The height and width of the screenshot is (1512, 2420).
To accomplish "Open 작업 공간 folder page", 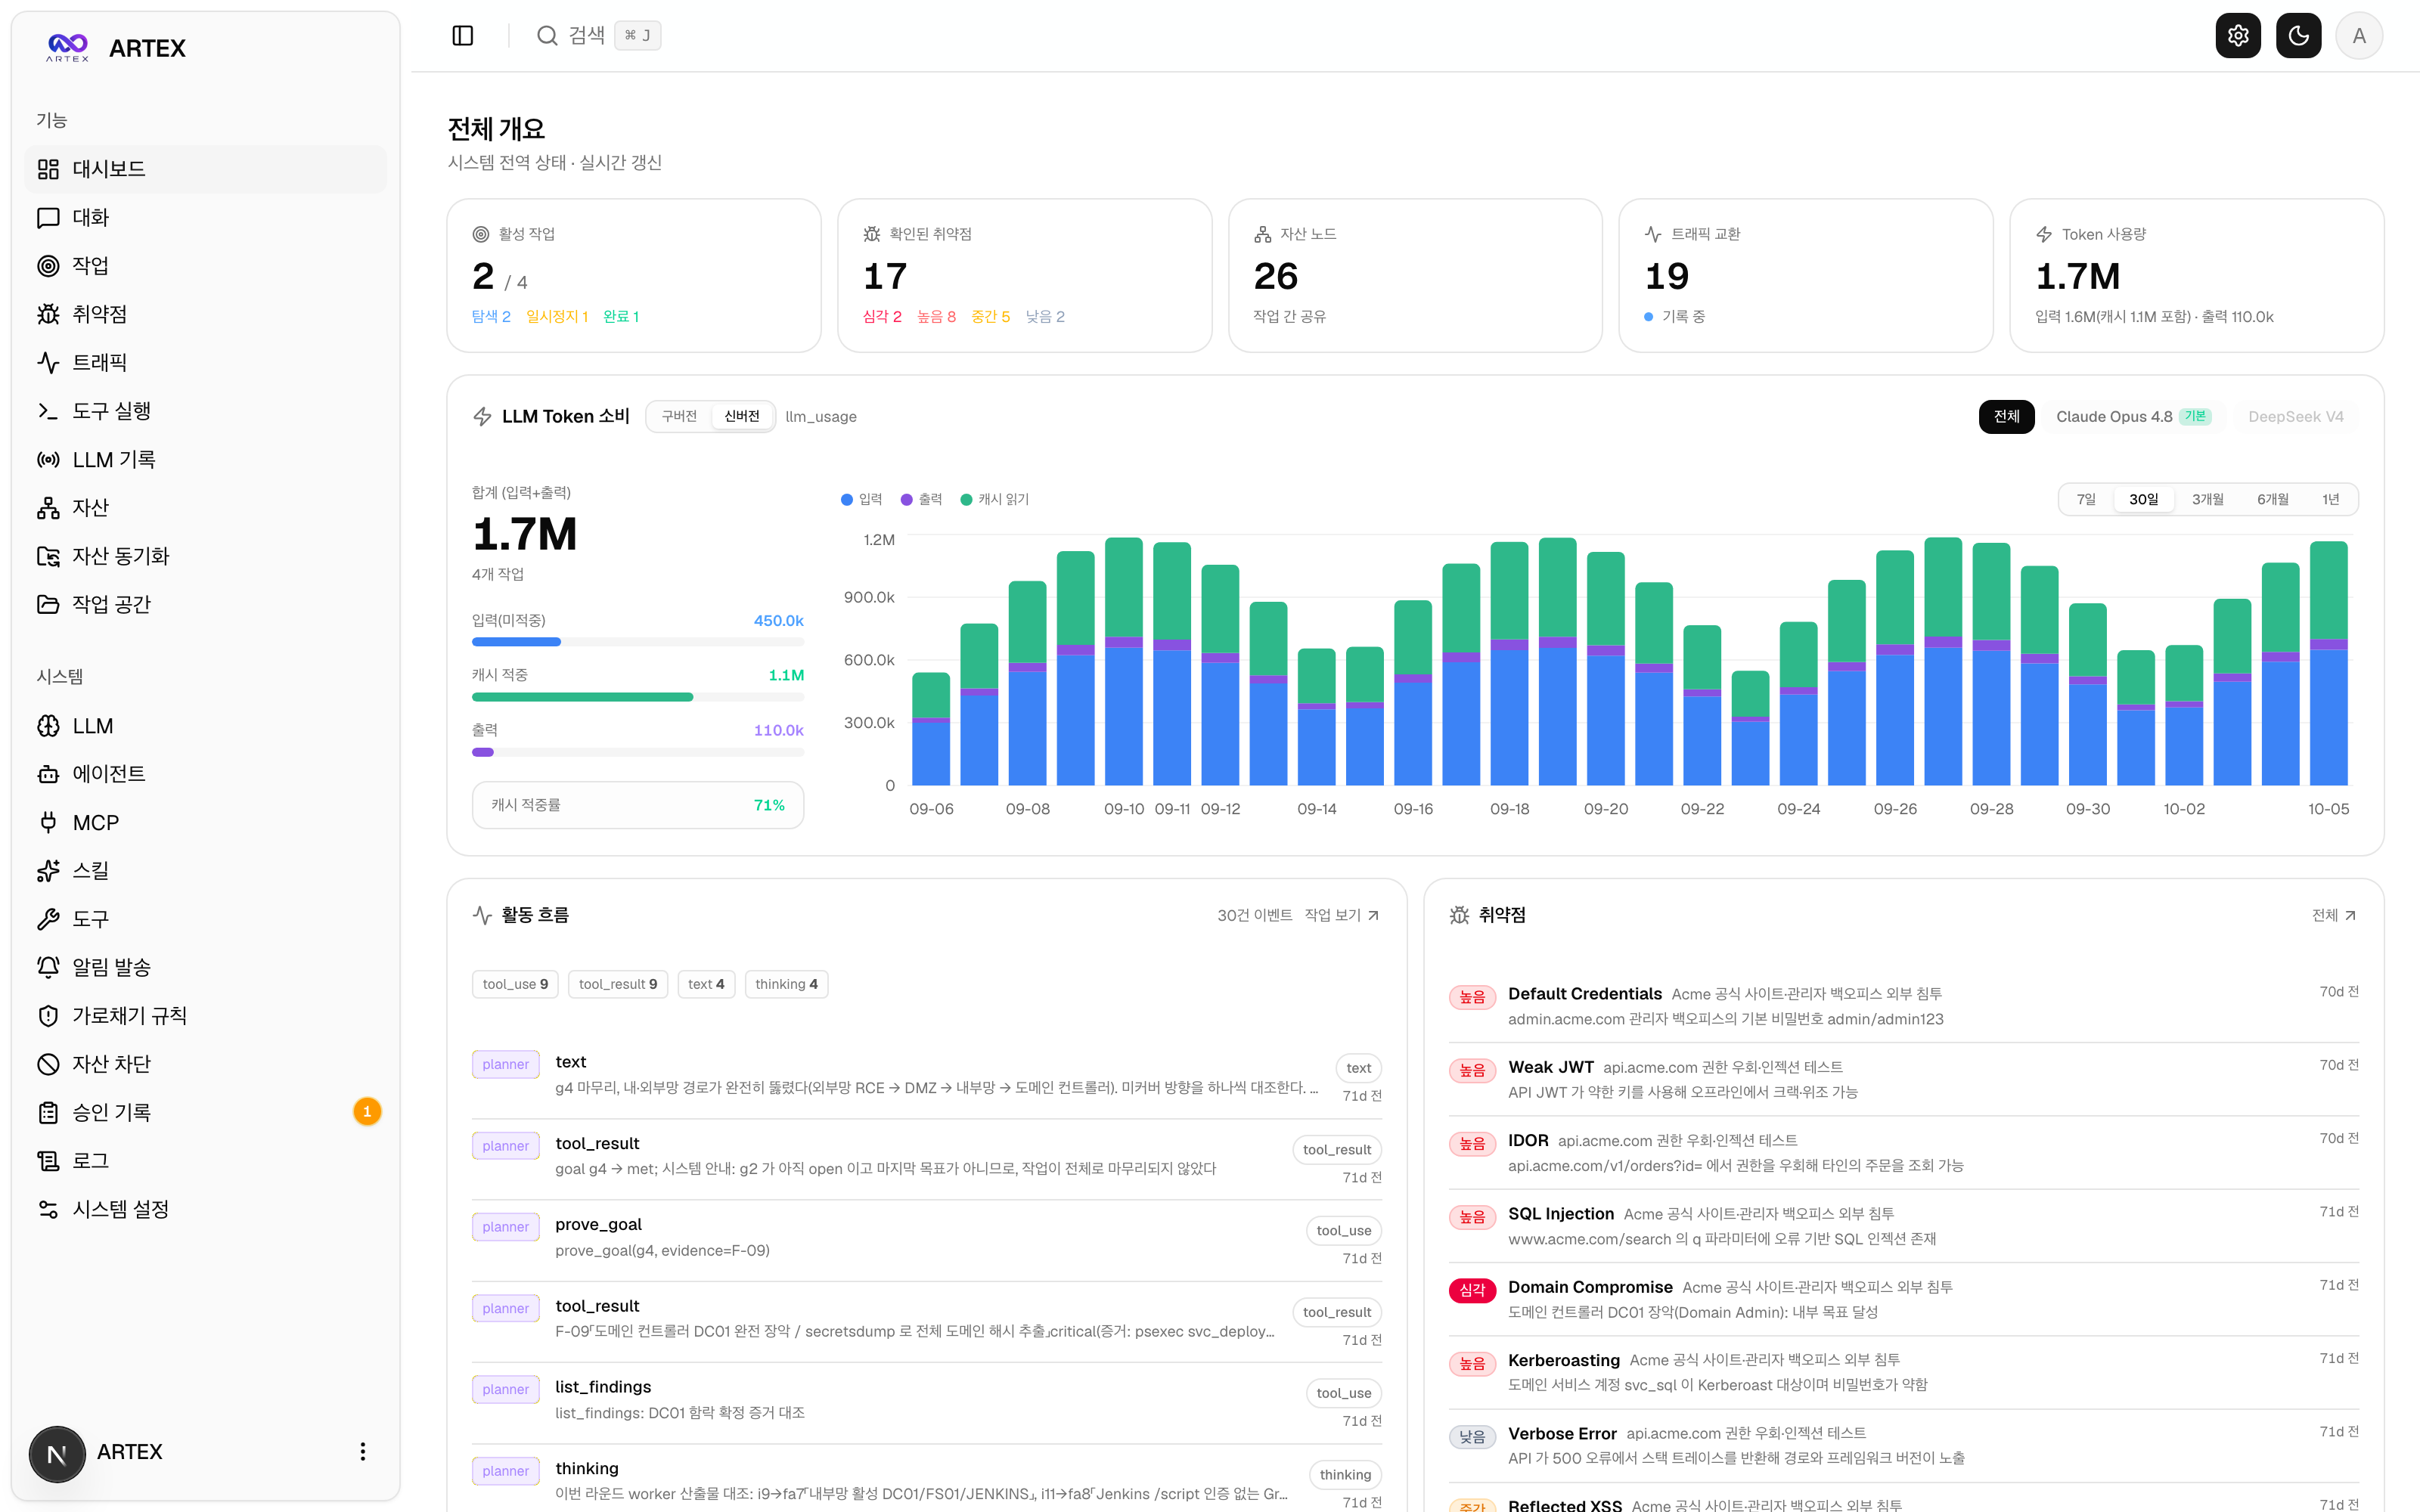I will click(205, 604).
